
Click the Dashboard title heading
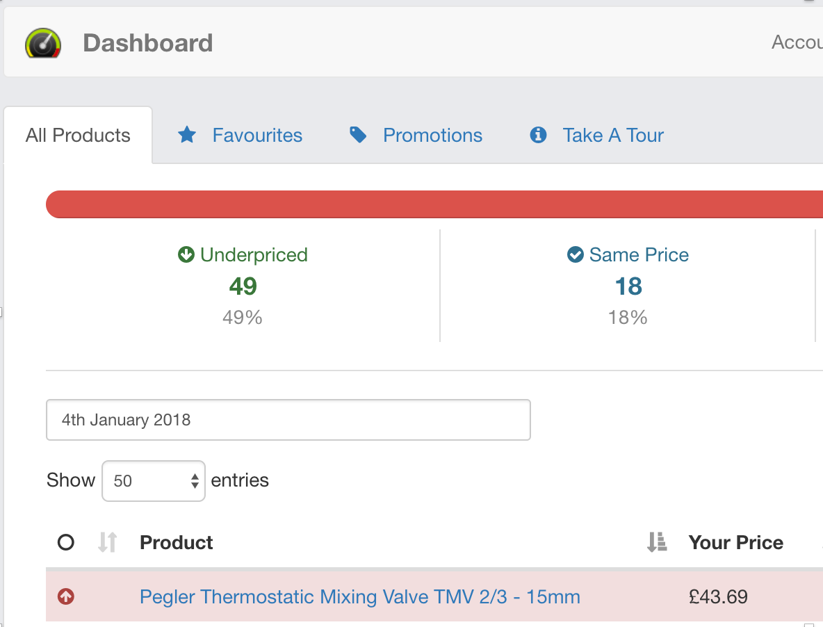[147, 43]
